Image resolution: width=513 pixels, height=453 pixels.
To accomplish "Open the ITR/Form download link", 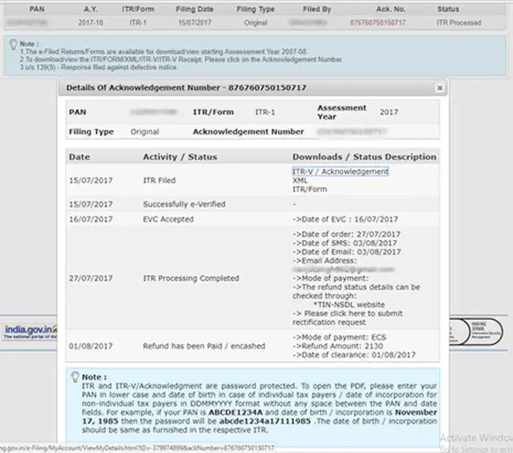I will coord(309,189).
